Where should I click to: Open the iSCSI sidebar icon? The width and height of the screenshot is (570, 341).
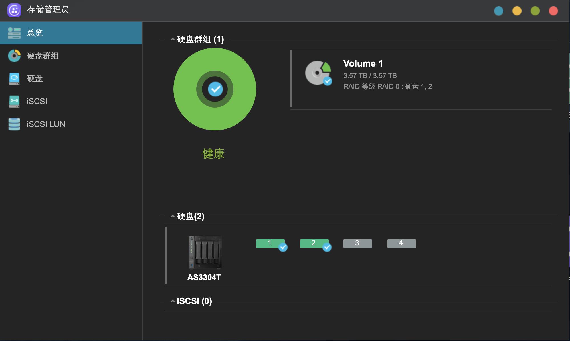14,101
